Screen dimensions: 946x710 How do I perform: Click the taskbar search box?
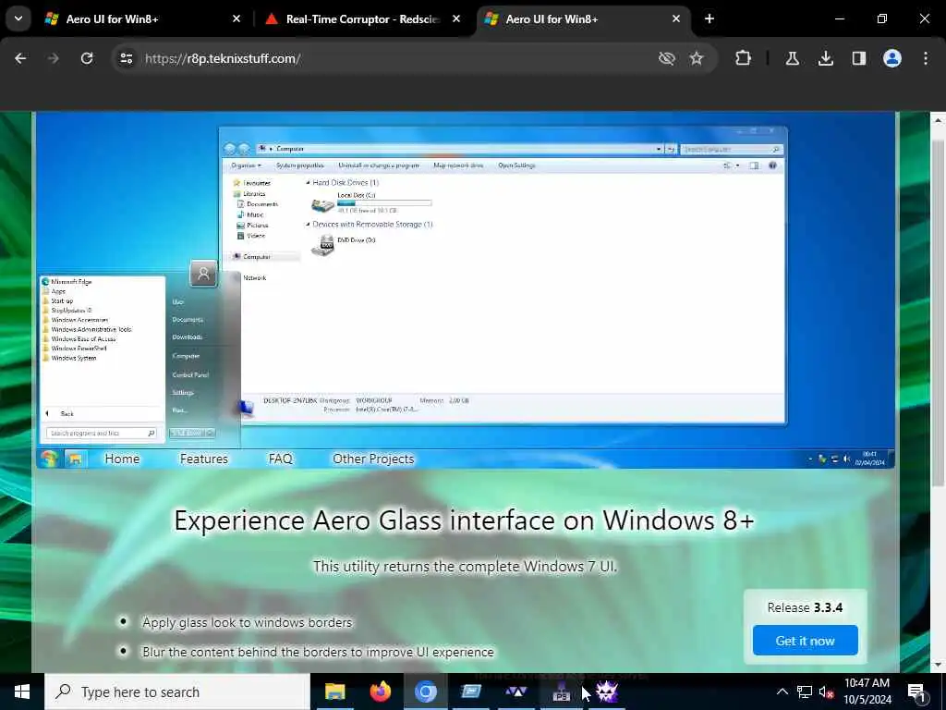point(177,692)
